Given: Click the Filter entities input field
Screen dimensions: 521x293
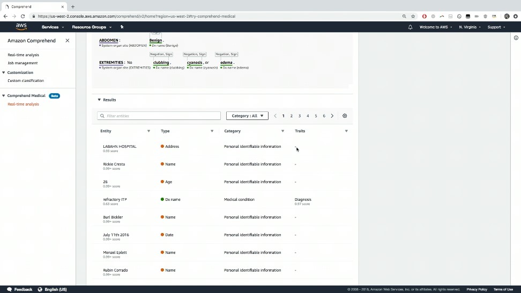Looking at the screenshot, I should [159, 116].
